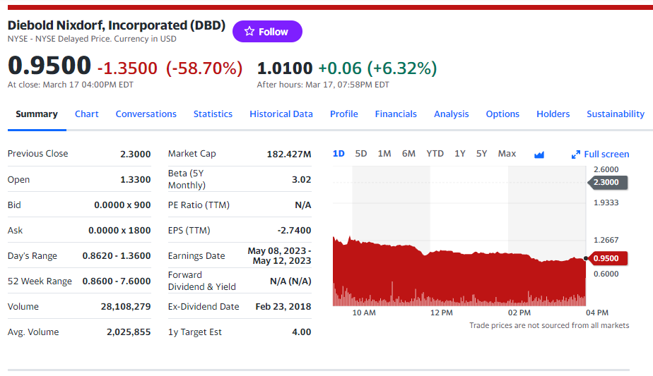View the Profile tab
Image resolution: width=653 pixels, height=376 pixels.
(x=344, y=114)
